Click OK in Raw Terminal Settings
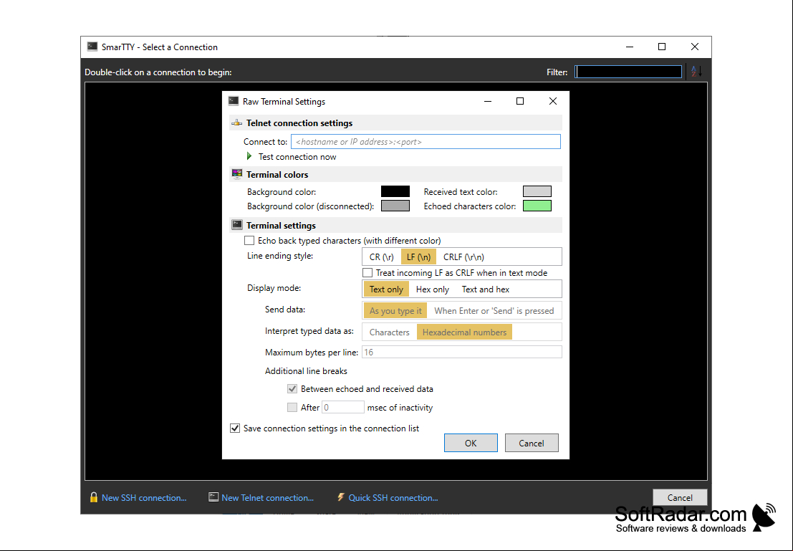 [x=471, y=443]
